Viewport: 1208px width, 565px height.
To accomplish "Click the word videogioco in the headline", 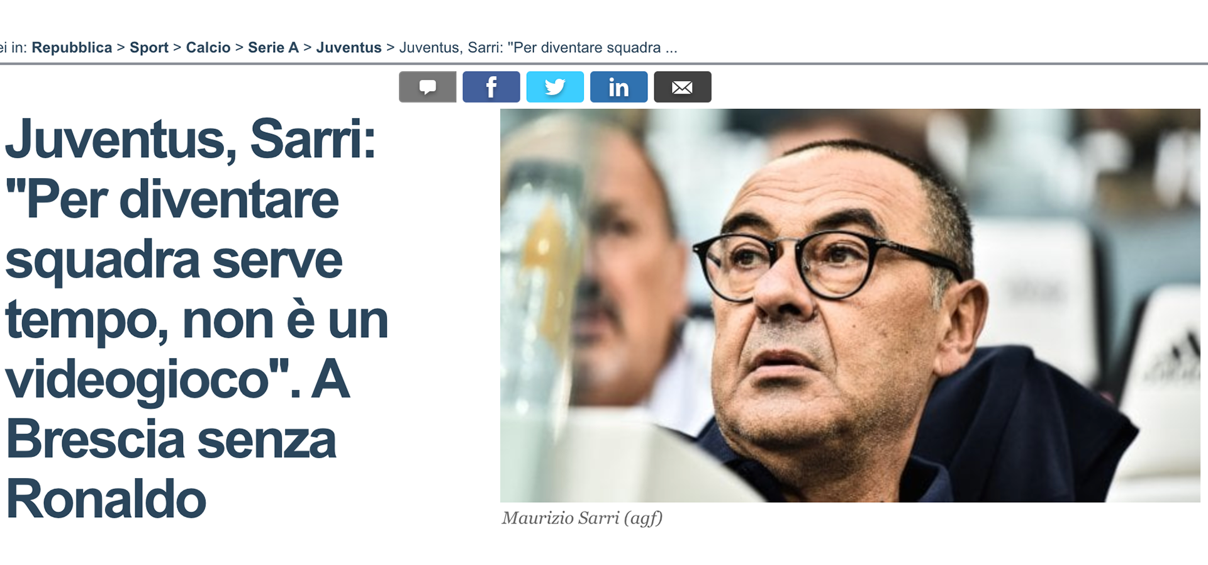I will (137, 381).
